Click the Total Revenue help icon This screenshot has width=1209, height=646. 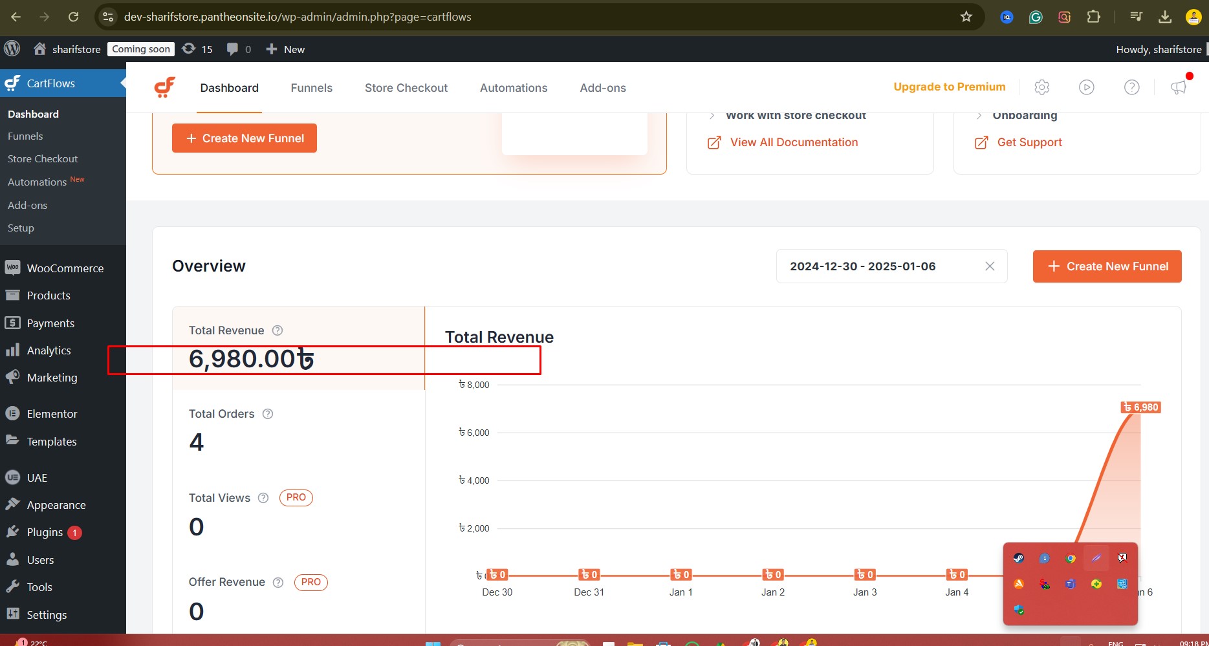pyautogui.click(x=278, y=330)
